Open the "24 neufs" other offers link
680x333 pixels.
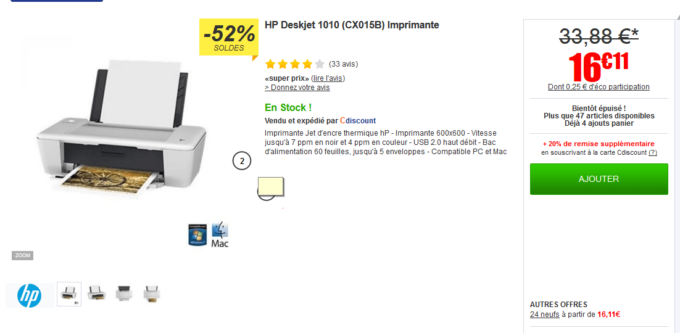point(544,314)
